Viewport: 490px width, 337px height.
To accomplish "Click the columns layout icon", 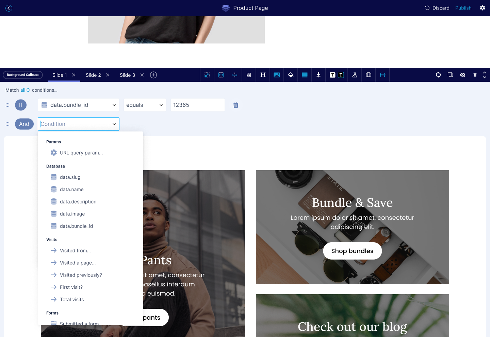I will coord(249,75).
